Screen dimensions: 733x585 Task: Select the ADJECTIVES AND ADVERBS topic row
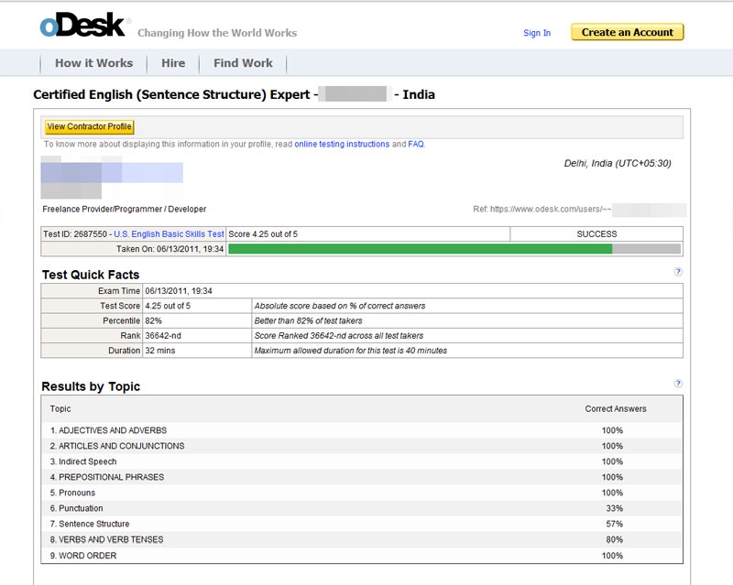click(x=362, y=430)
